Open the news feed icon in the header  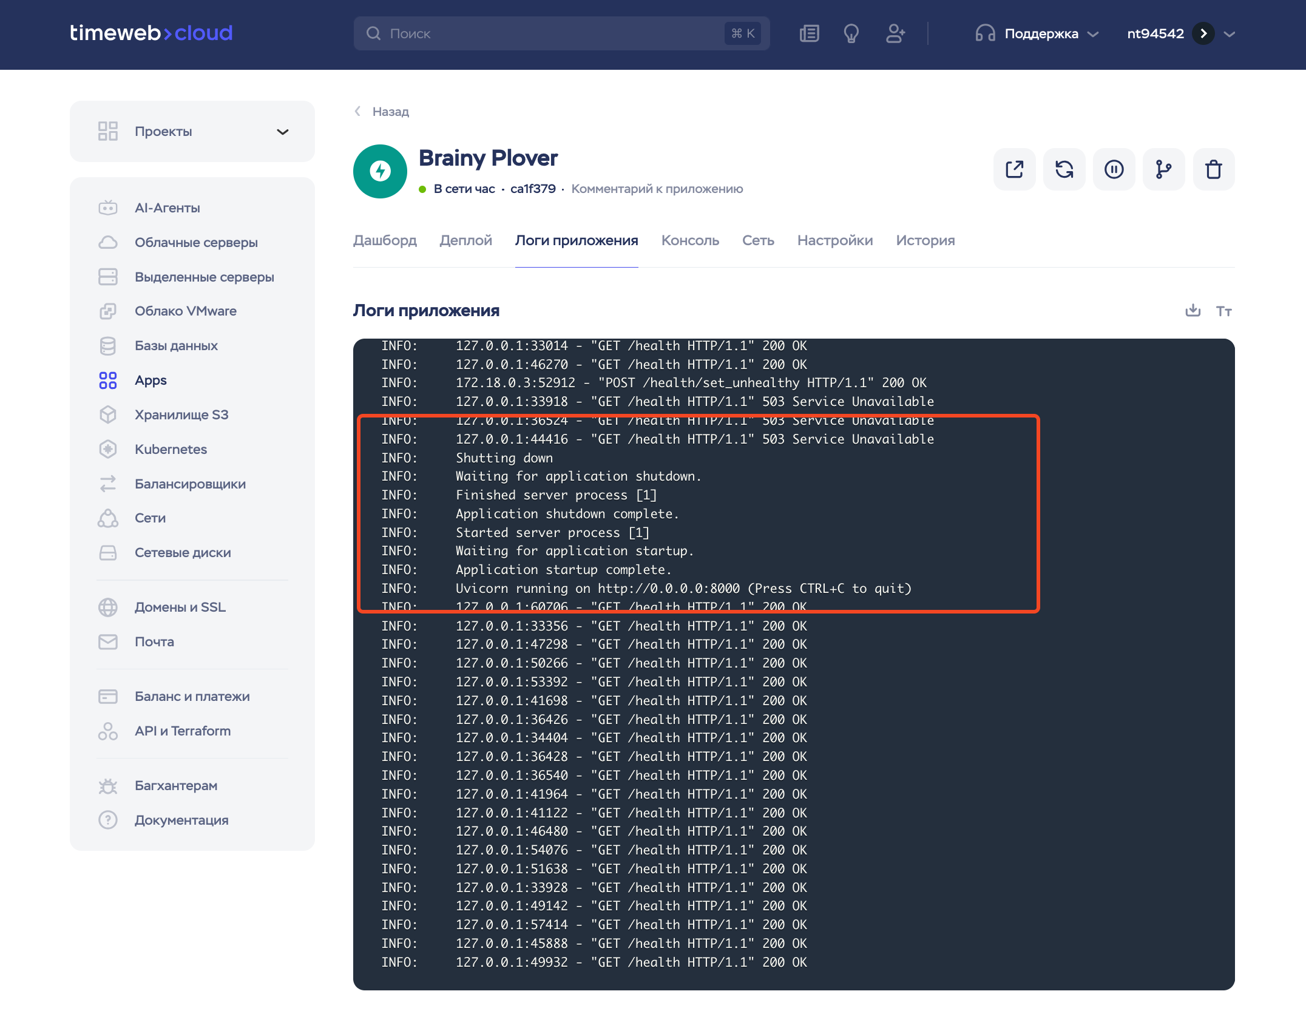(x=809, y=33)
